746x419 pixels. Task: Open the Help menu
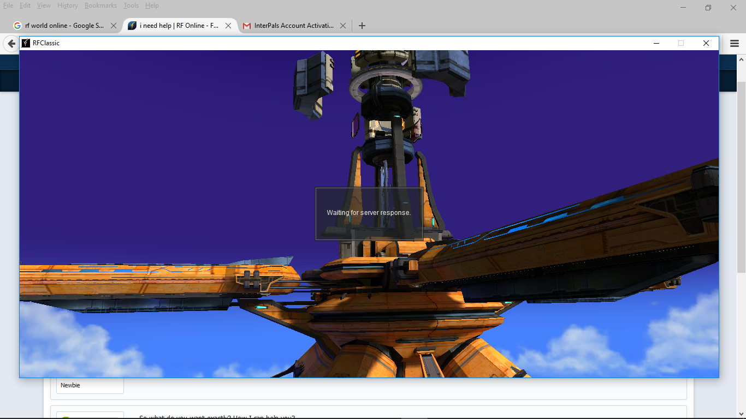click(152, 5)
